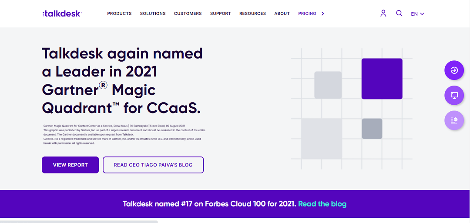This screenshot has height=223, width=470.
Task: Click the horizontal scrollbar at the bottom
Action: [x=79, y=222]
